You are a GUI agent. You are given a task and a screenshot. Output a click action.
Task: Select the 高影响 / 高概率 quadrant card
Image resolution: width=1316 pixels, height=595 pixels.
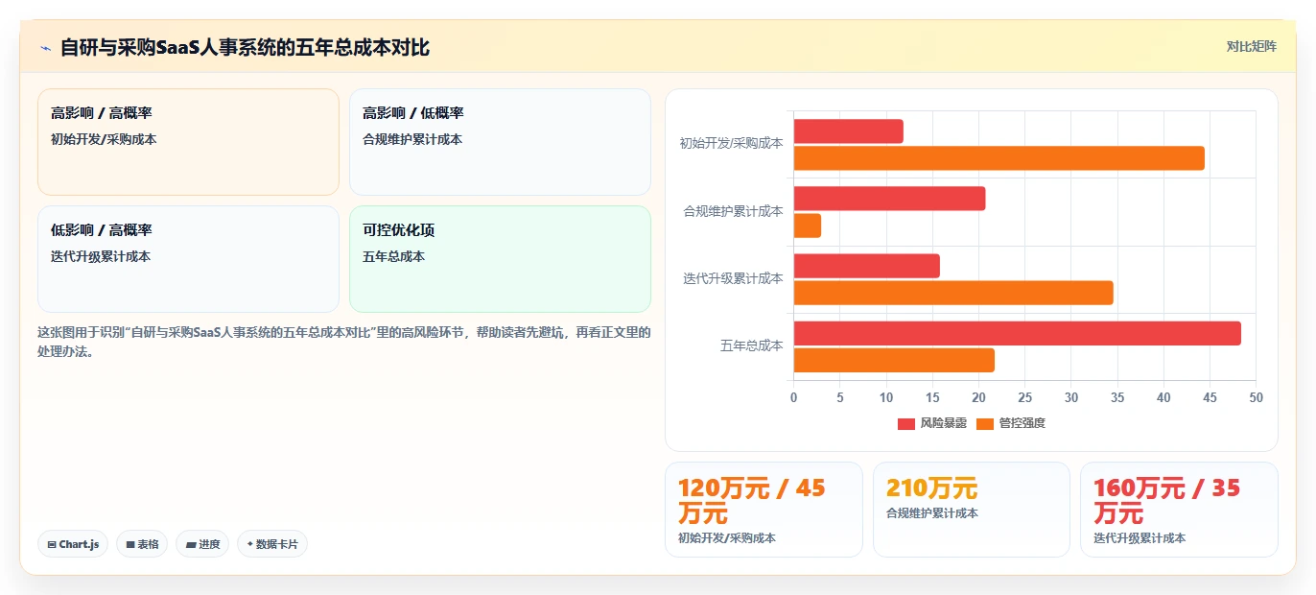click(188, 142)
